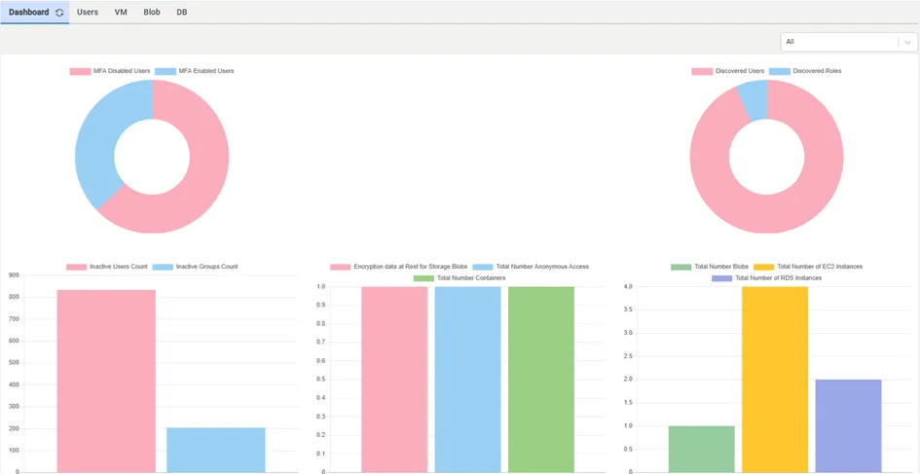Toggle Total Number Containers legend swatch

424,278
